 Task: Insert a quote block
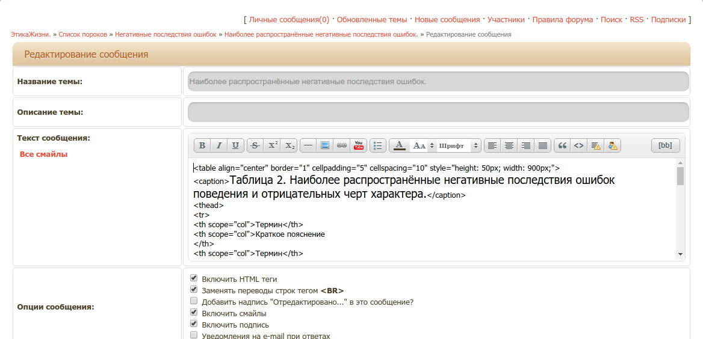coord(562,145)
